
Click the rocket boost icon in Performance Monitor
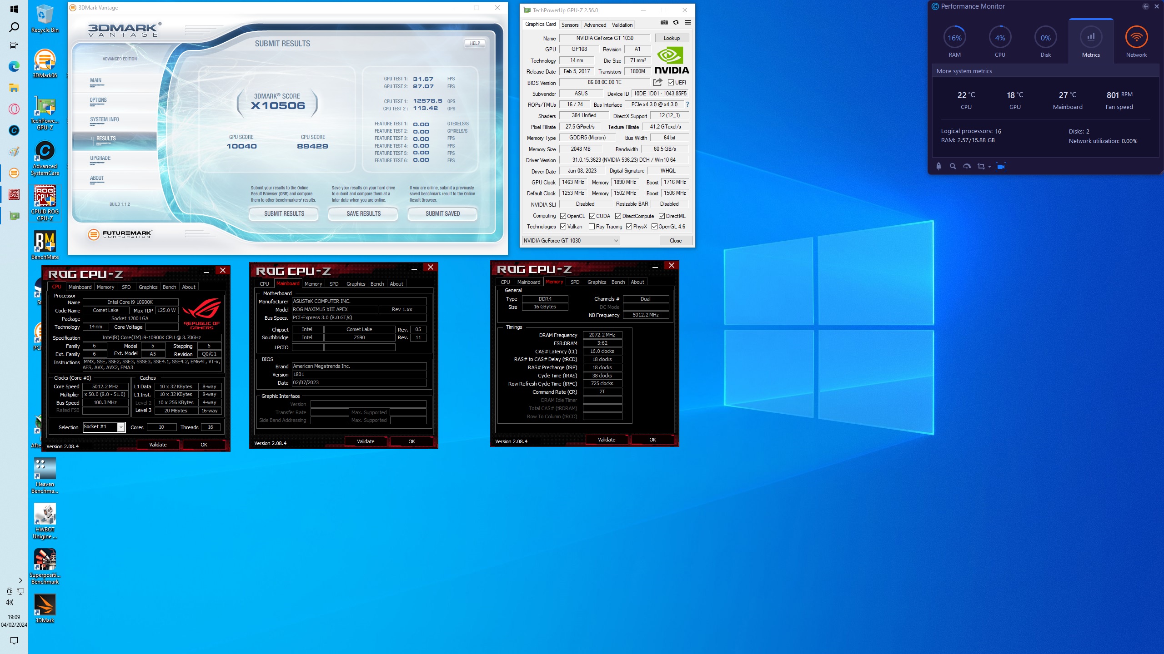938,167
